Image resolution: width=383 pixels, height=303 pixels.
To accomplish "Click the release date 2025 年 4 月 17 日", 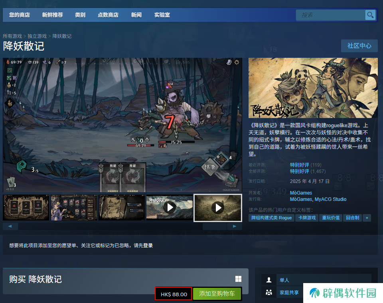I will (x=310, y=181).
